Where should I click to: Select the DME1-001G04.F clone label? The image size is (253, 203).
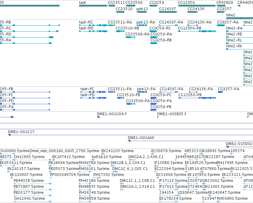click(x=112, y=114)
